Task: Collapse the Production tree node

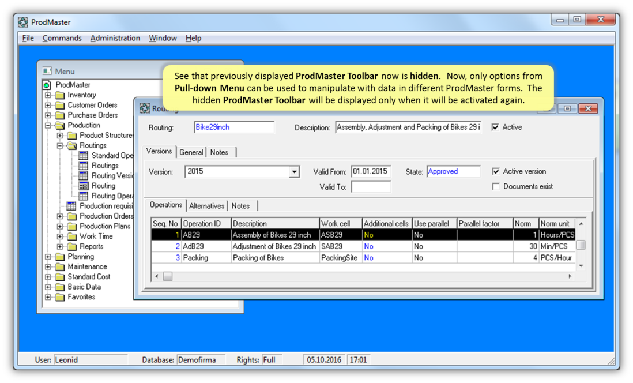Action: click(48, 125)
